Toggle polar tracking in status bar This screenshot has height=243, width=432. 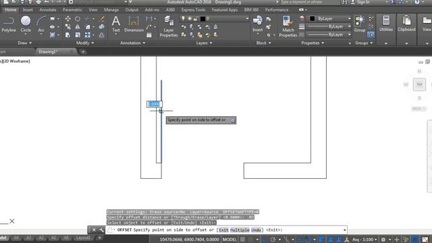[x=273, y=240]
